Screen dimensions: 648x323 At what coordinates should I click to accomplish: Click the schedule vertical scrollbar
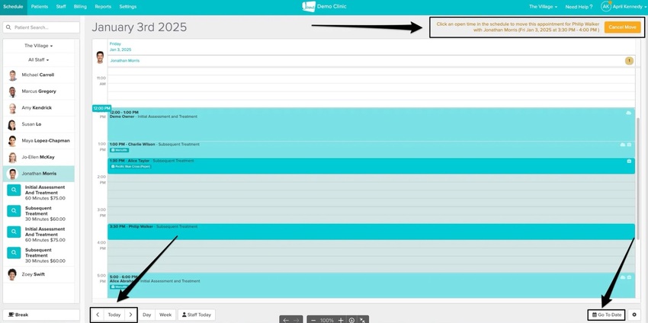(x=637, y=179)
